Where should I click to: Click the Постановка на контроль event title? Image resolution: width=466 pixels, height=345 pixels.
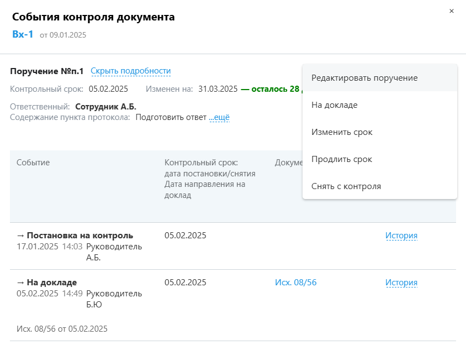pyautogui.click(x=80, y=236)
